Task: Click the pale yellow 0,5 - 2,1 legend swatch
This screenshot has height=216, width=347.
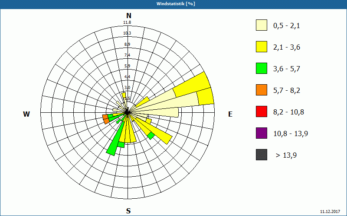Action: 262,25
